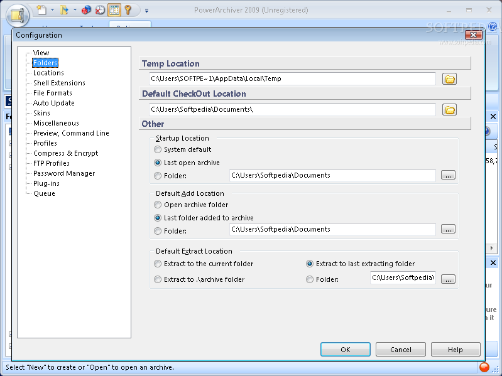
Task: Choose Last folder added to archive option
Action: 204,218
